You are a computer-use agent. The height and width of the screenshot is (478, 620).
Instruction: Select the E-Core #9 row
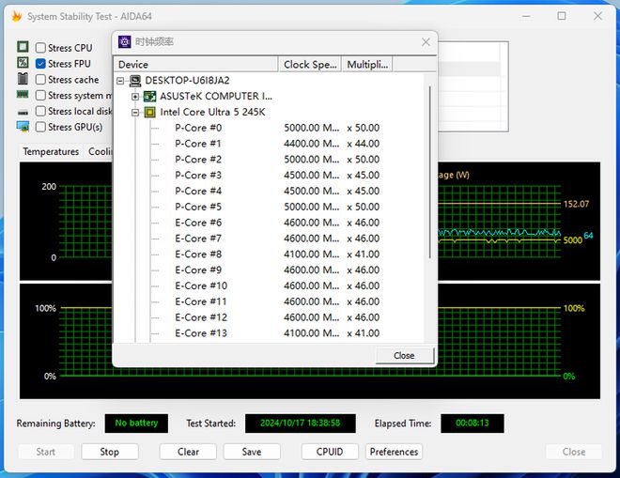point(269,270)
